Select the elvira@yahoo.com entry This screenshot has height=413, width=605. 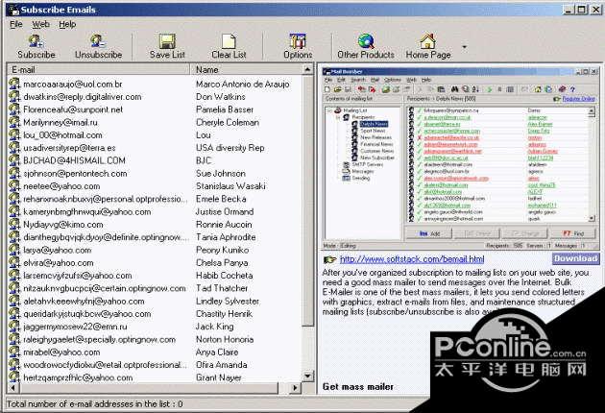pos(59,262)
